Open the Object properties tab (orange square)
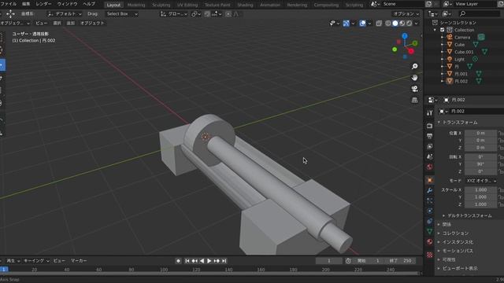504x283 pixels. 430,180
